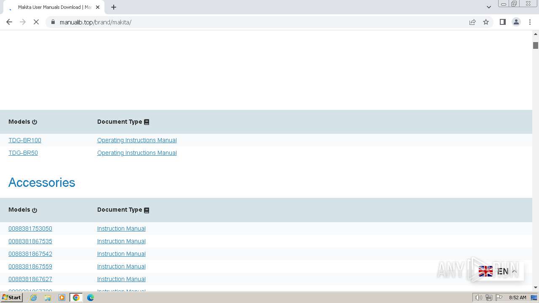Share this page icon in address bar
The image size is (539, 303).
coord(472,22)
